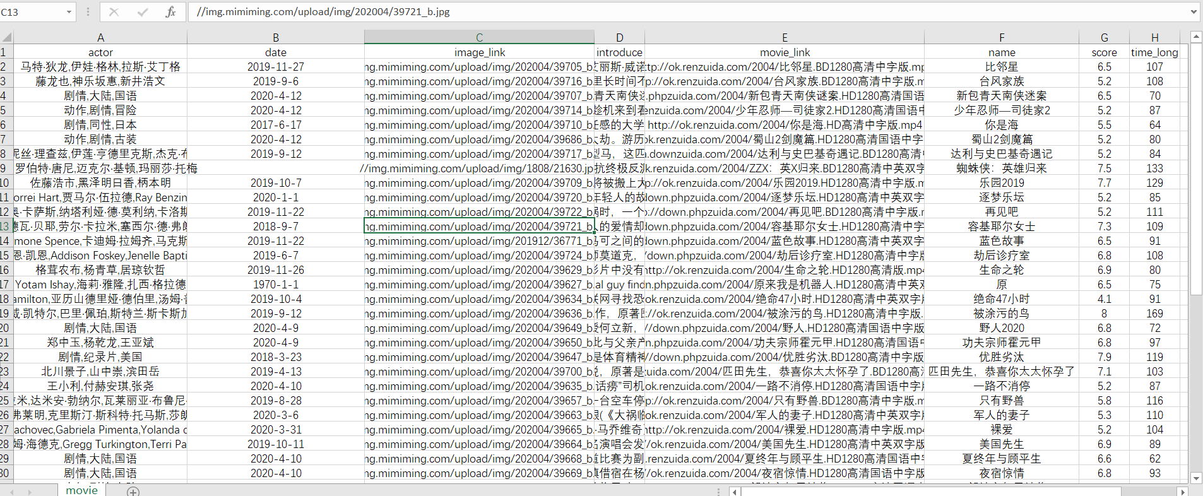Screen dimensions: 1203x496
Task: Open Insert Function fx dialog
Action: click(170, 12)
